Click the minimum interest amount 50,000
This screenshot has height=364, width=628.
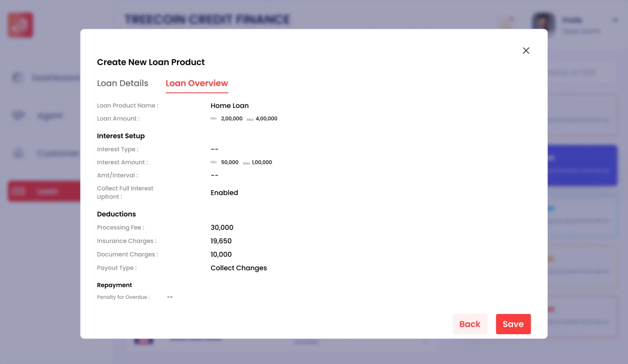(x=230, y=162)
